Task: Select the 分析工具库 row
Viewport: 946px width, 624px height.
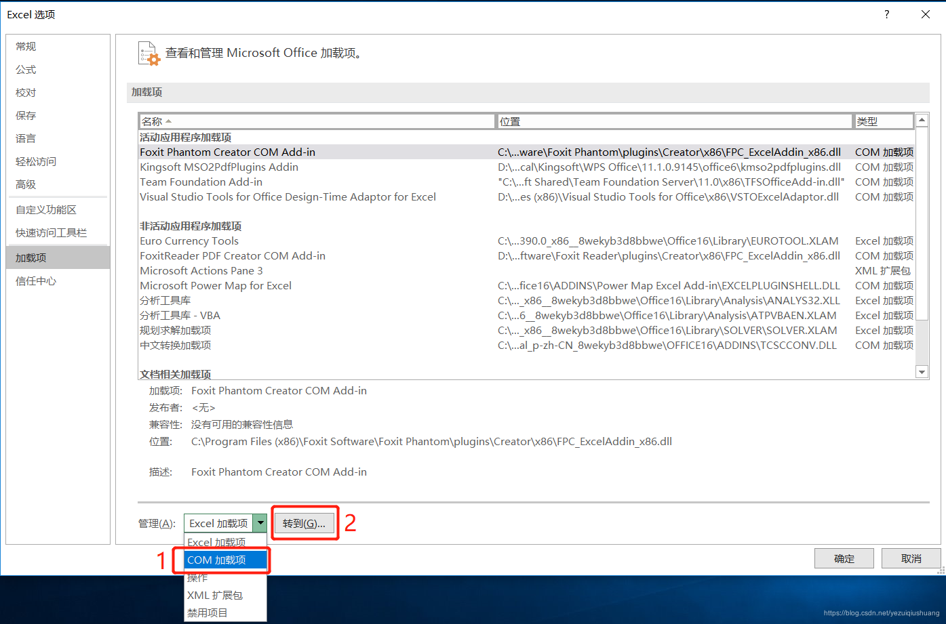Action: [526, 300]
